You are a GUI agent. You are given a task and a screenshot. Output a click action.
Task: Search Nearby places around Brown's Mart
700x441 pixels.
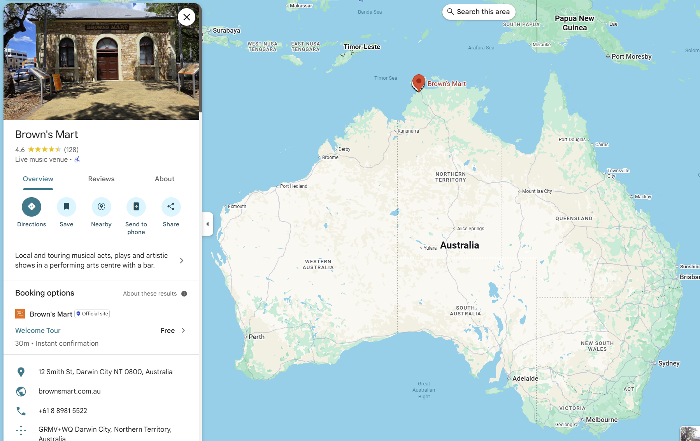101,212
